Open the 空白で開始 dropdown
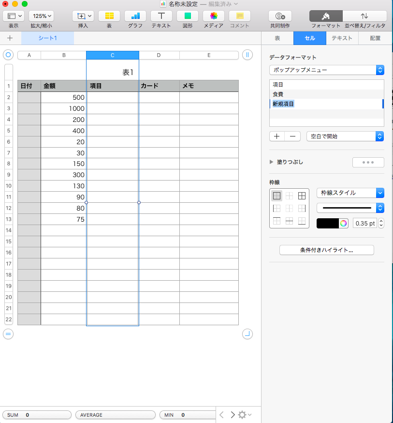This screenshot has width=393, height=423. (x=345, y=136)
